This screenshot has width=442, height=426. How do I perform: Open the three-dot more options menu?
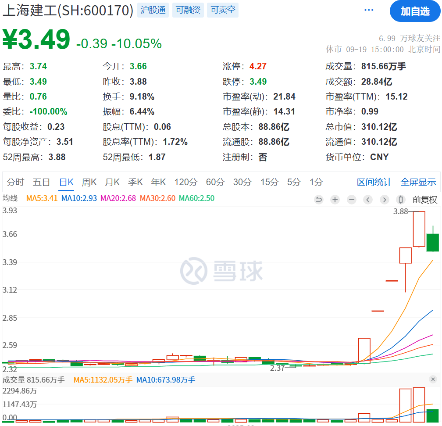tap(369, 10)
